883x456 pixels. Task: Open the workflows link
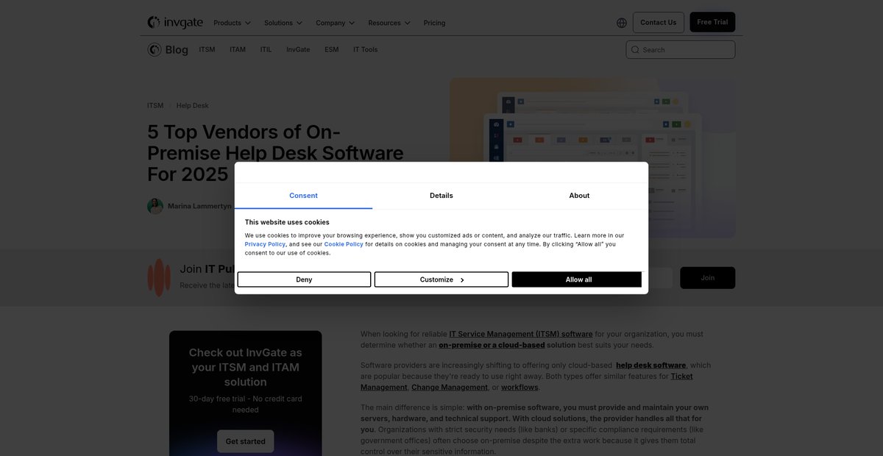click(x=519, y=388)
